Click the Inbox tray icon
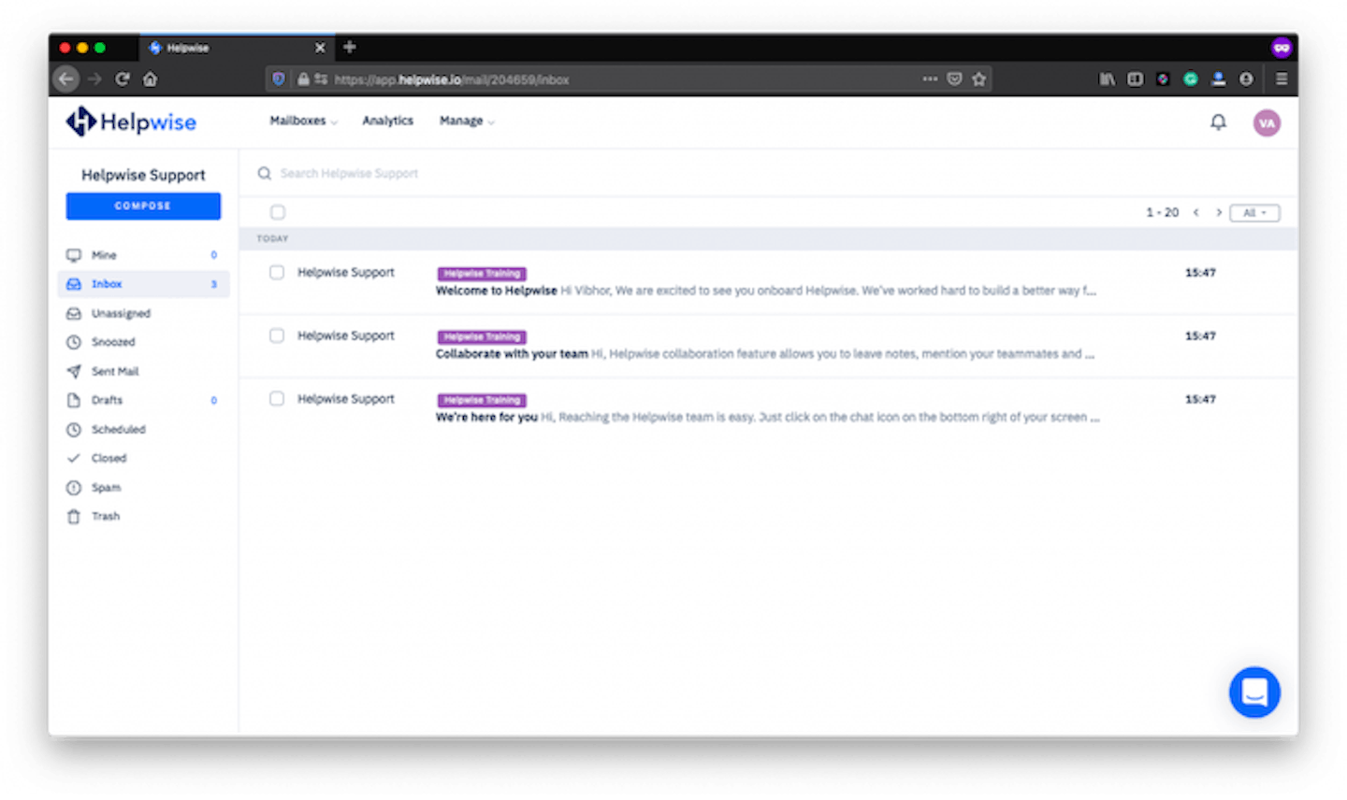This screenshot has width=1347, height=800. [74, 284]
